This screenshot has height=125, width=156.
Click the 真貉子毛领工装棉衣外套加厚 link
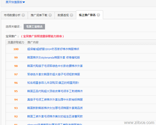tap(55, 99)
